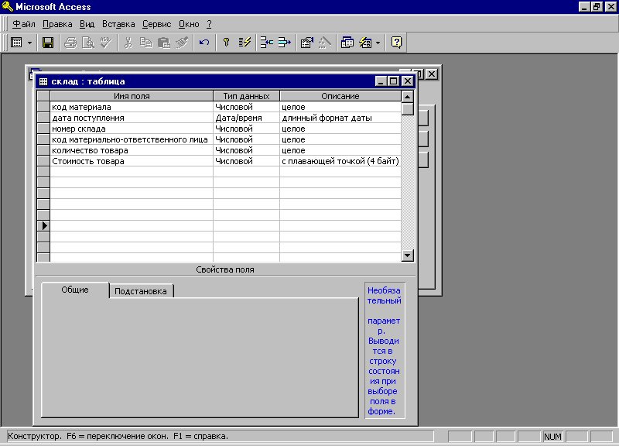Click row selector for 'Стоимость товара'

point(43,161)
